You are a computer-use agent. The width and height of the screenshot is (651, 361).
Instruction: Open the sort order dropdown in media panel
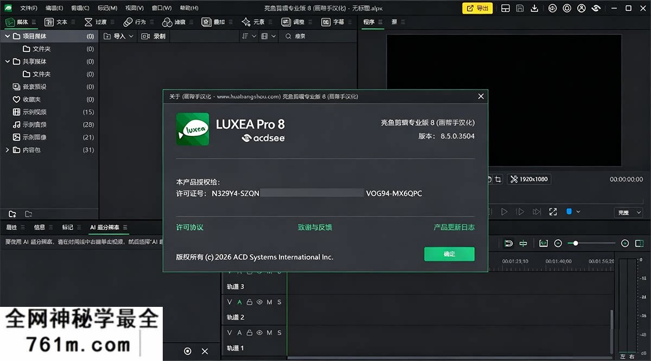click(250, 36)
